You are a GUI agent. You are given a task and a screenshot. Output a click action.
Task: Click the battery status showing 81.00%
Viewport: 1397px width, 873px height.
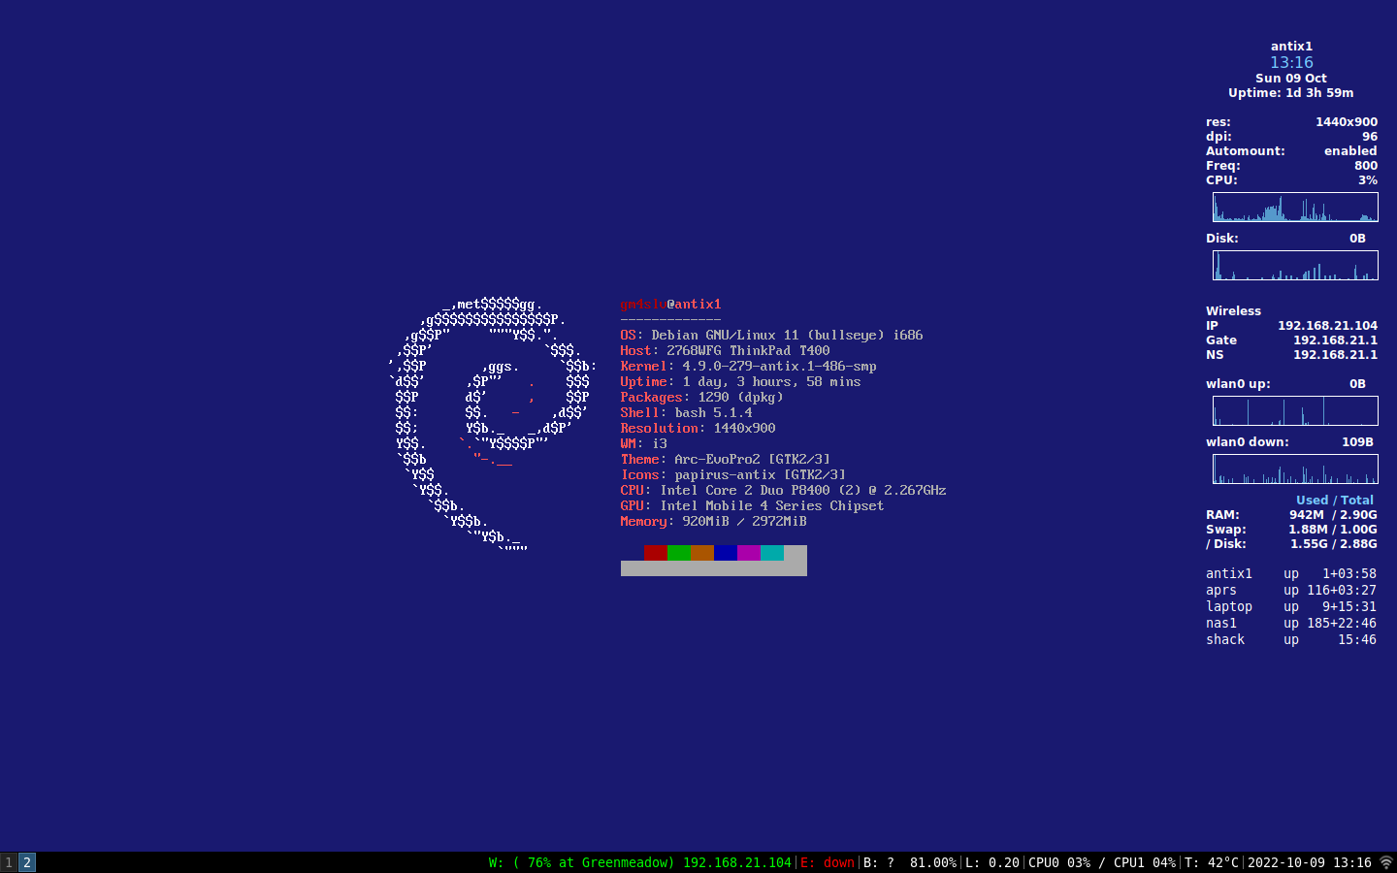pos(912,861)
